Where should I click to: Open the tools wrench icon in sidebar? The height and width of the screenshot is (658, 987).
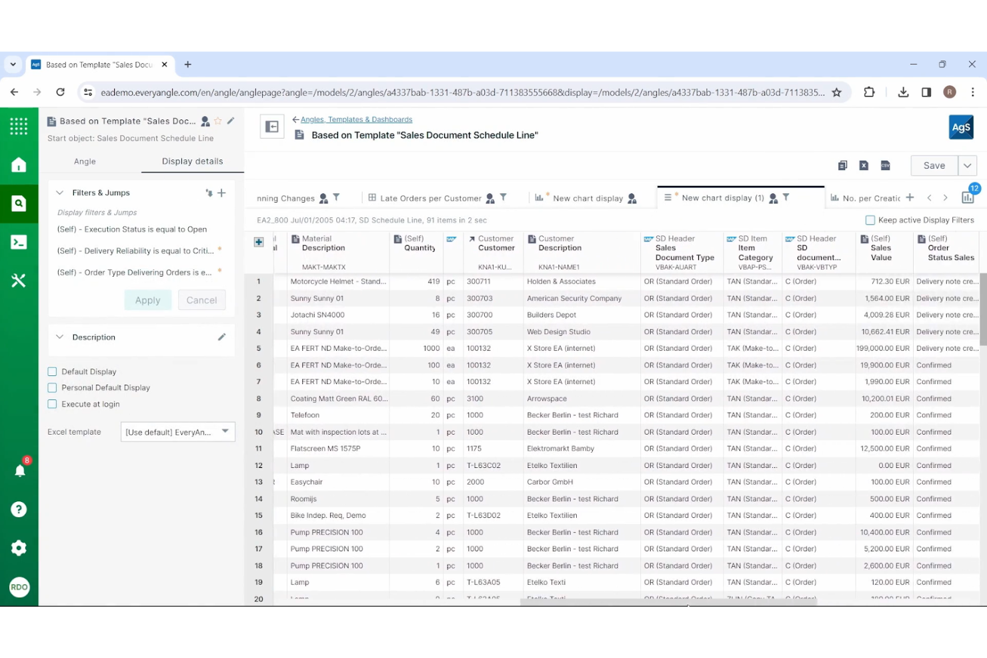19,281
